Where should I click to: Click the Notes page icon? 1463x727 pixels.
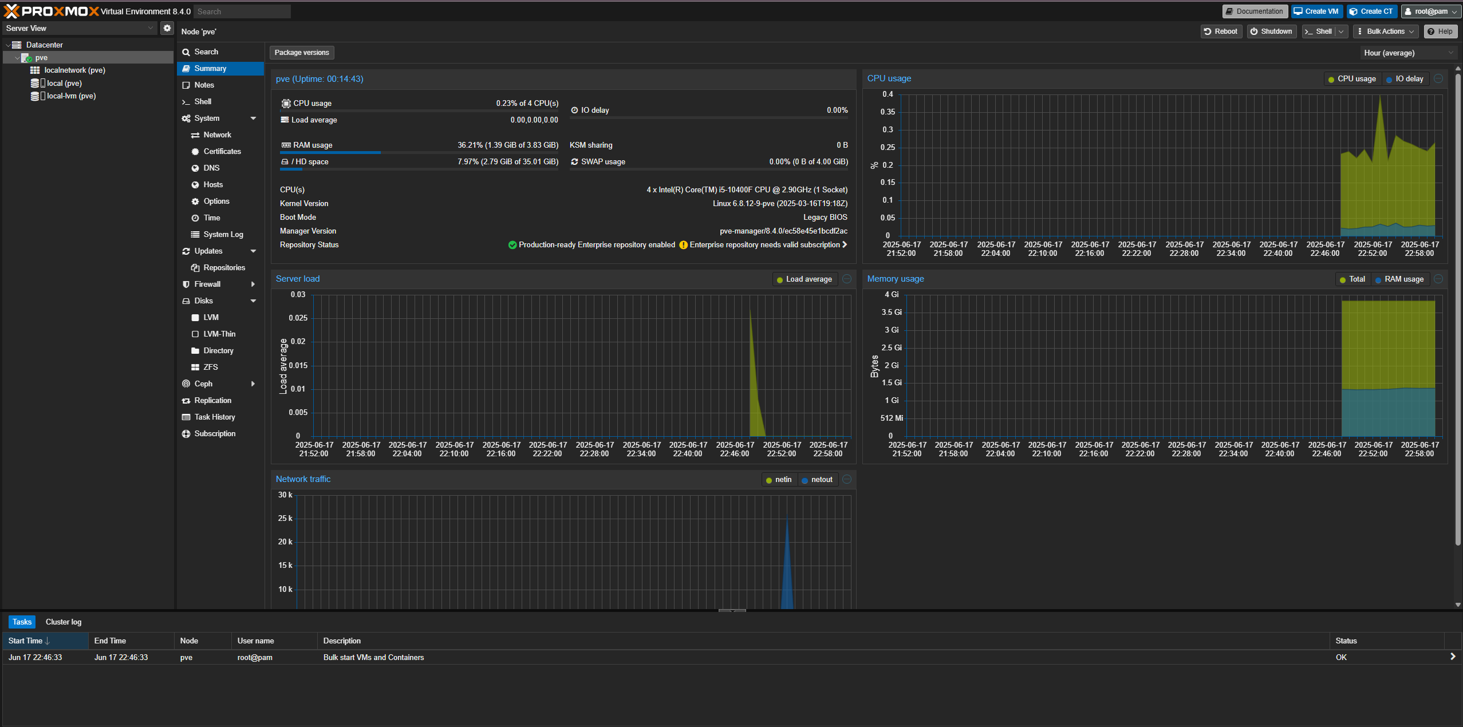[x=186, y=85]
